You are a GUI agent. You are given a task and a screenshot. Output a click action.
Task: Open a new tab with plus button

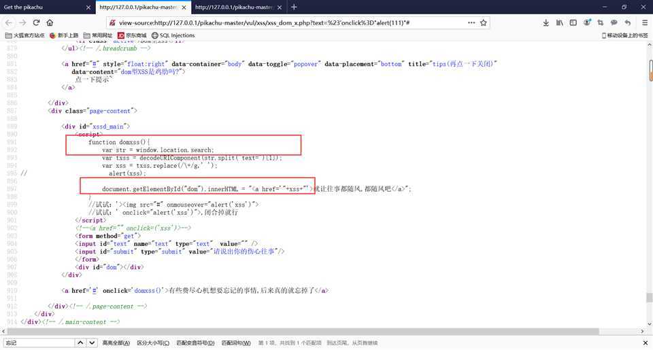pyautogui.click(x=294, y=7)
